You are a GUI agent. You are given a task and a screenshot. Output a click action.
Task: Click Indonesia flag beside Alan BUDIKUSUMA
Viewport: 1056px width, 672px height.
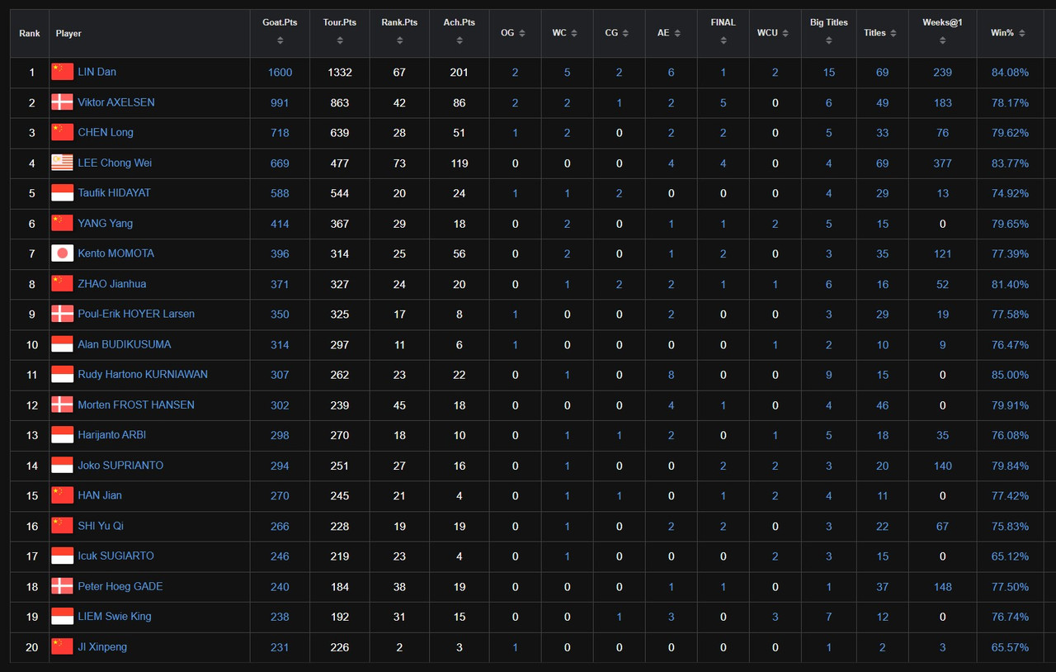pyautogui.click(x=62, y=344)
